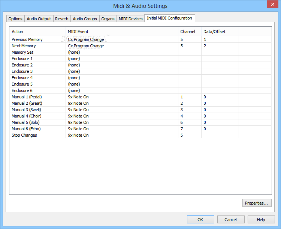Click the Channel column header

click(190, 32)
